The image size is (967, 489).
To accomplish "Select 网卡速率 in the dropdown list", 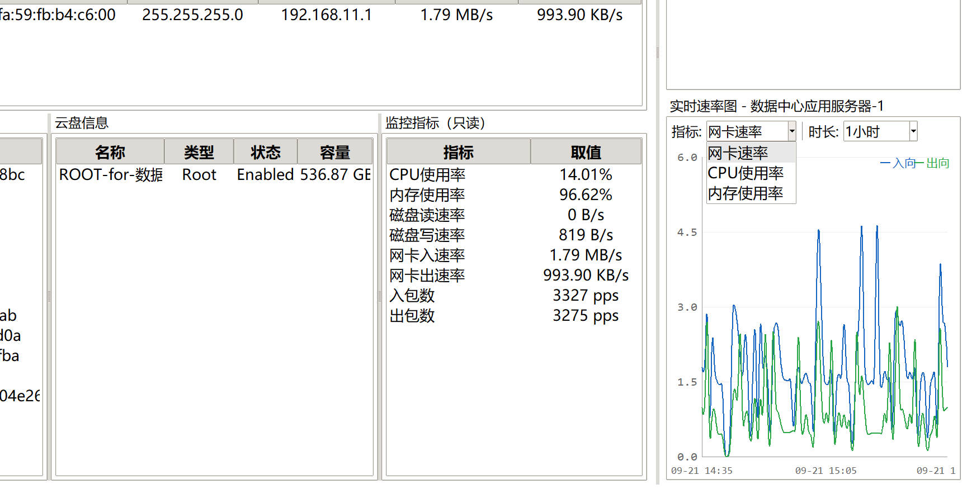I will coord(751,153).
